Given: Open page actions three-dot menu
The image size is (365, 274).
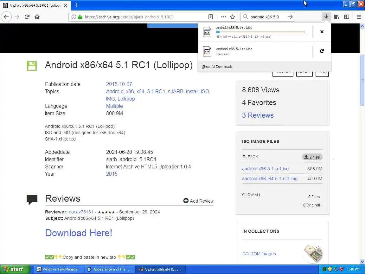Looking at the screenshot, I should coord(223,17).
